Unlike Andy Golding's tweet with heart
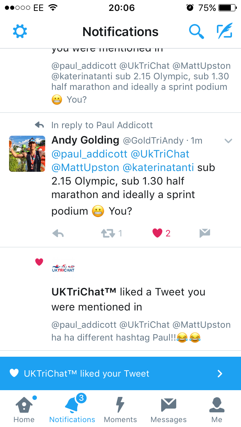The height and width of the screenshot is (427, 241). point(157,233)
